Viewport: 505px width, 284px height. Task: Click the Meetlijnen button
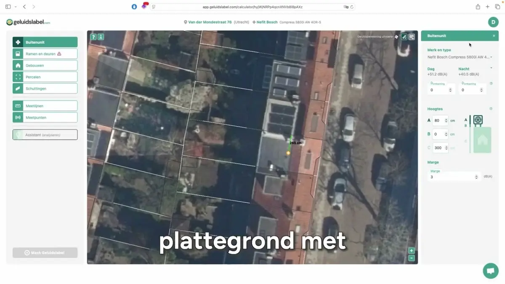45,106
